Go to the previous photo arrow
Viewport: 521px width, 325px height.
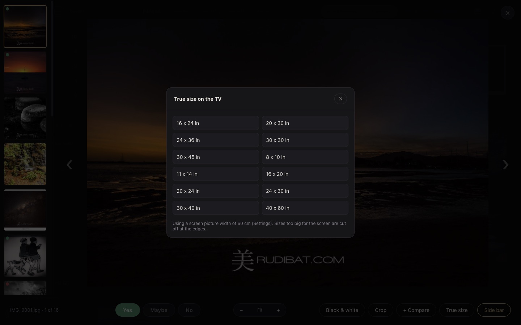[69, 165]
